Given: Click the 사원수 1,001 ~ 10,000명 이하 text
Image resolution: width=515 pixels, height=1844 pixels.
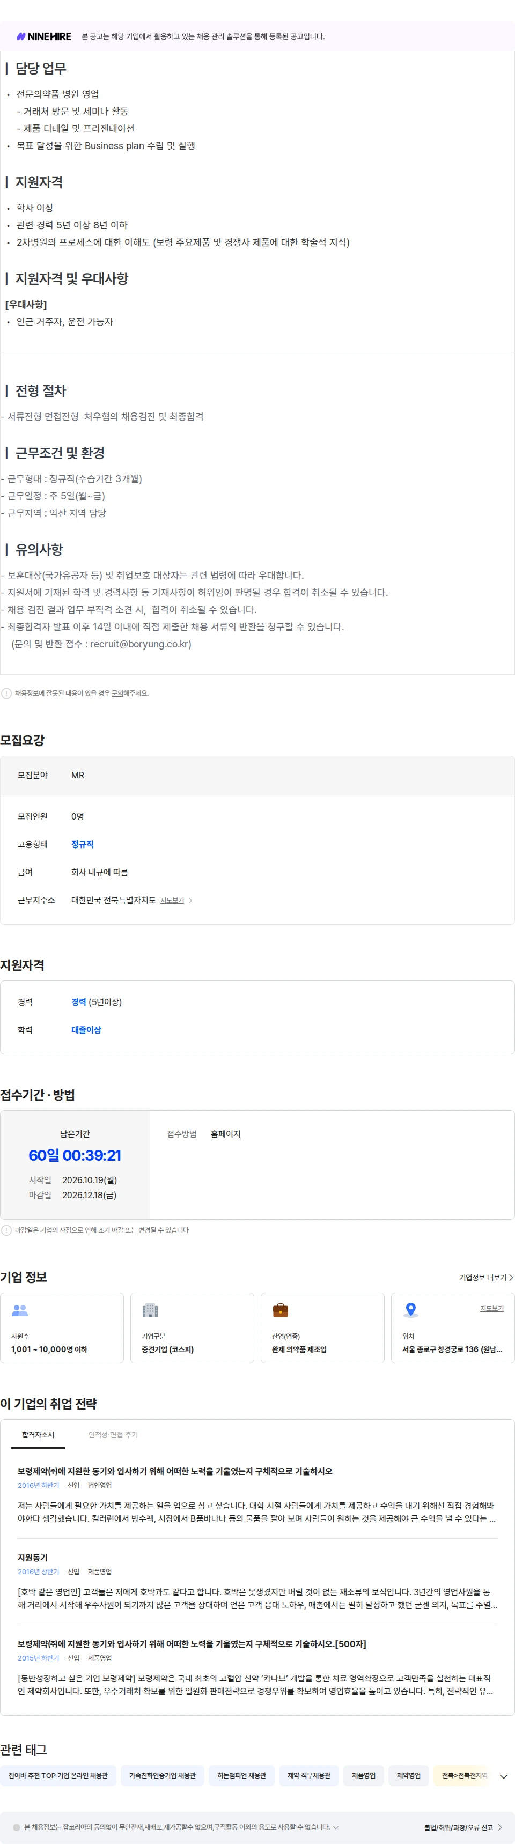Looking at the screenshot, I should pos(49,1348).
